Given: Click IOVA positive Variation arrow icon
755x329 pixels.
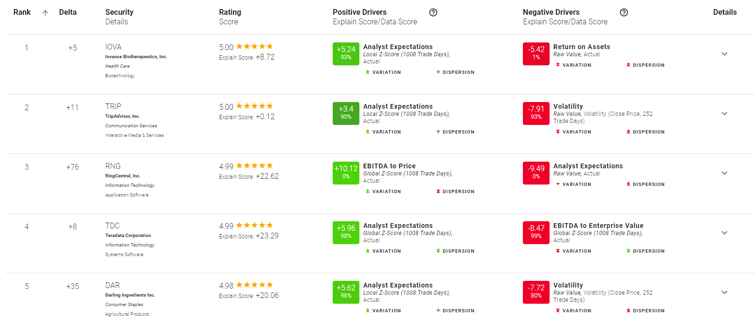Looking at the screenshot, I should 367,72.
